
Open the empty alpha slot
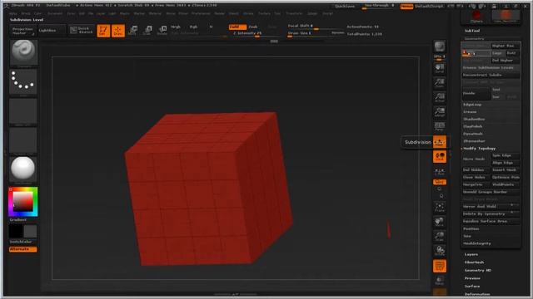(x=23, y=111)
